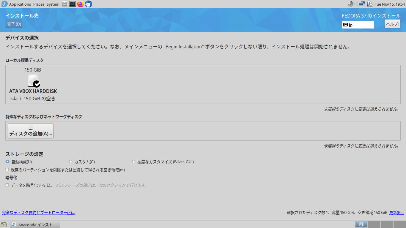The width and height of the screenshot is (406, 228).
Task: Click the keyboard icon next to jp
Action: (x=345, y=25)
